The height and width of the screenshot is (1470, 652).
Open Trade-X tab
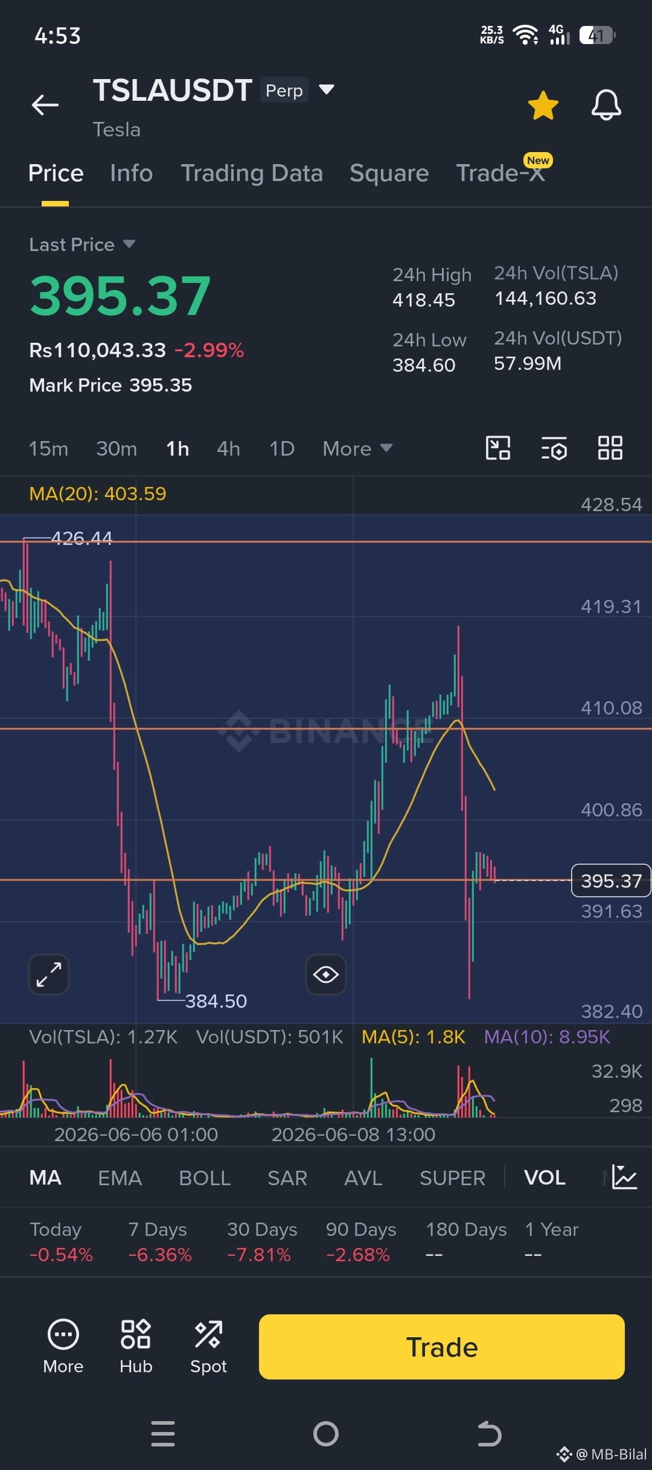(x=500, y=173)
